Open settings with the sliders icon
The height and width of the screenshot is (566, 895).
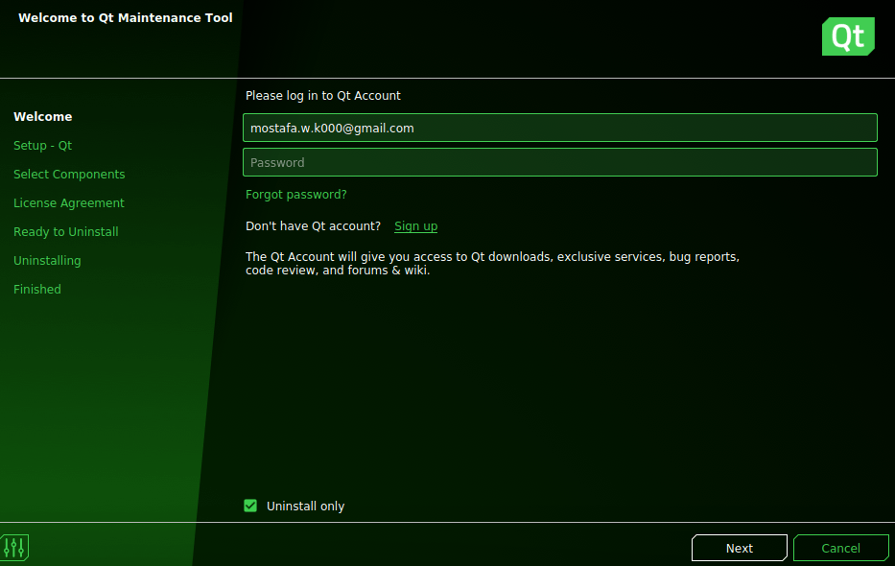tap(14, 547)
